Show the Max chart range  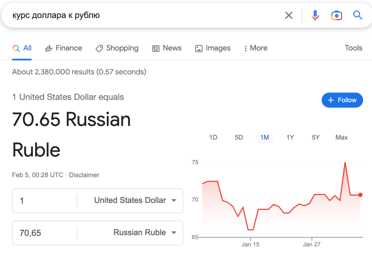(x=341, y=137)
